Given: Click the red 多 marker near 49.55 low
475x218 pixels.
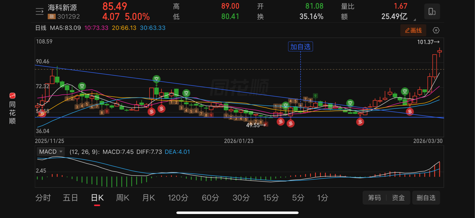Looking at the screenshot, I should (281, 122).
